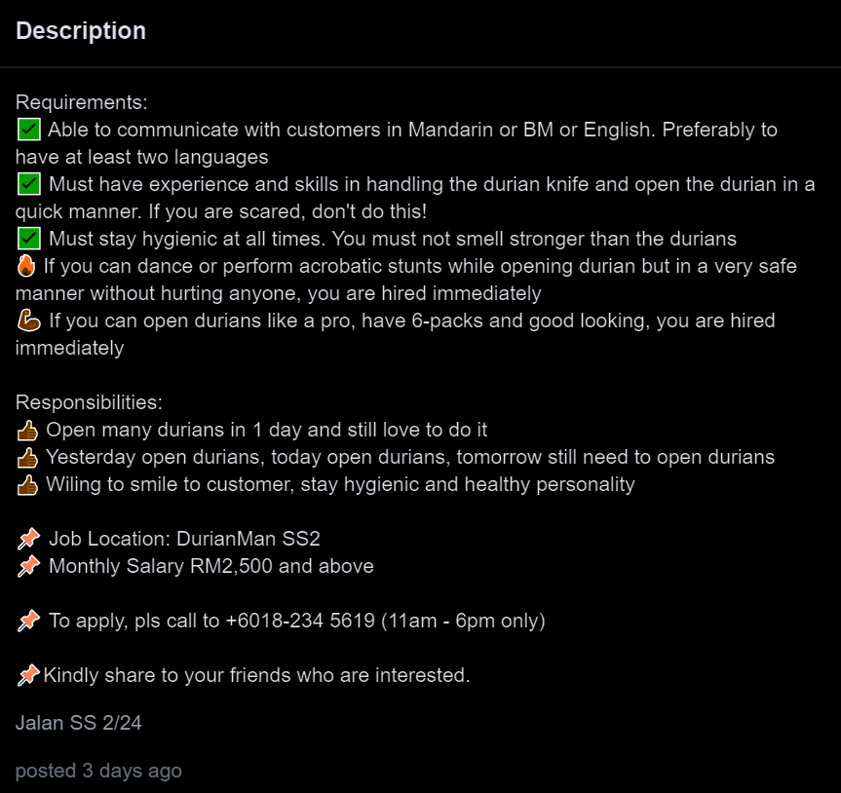Click the green checkmark beside durian knife requirement
The image size is (841, 793).
pyautogui.click(x=29, y=184)
